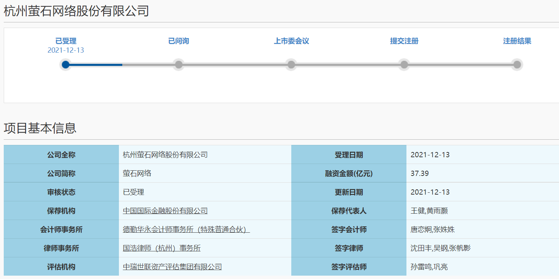Click the 项目基本信息 section heading
The width and height of the screenshot is (559, 279).
[x=40, y=128]
